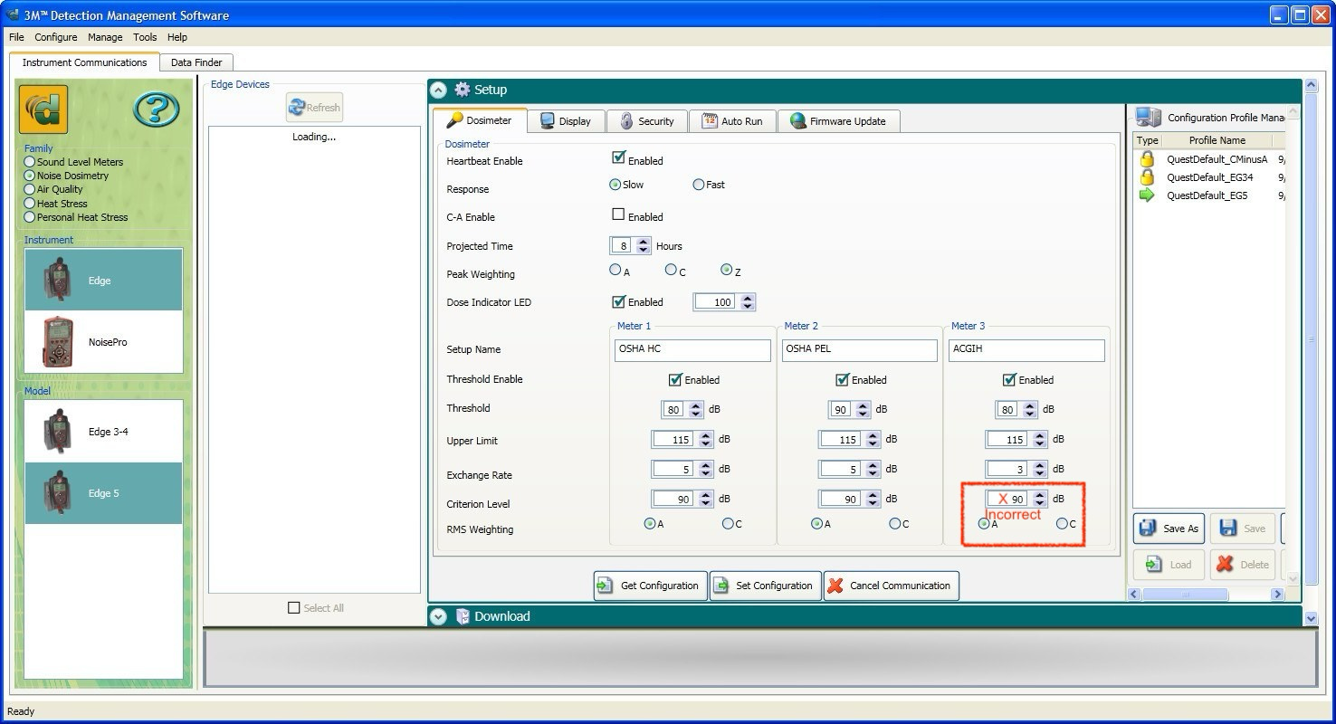The image size is (1336, 724).
Task: Click Set Configuration button
Action: click(x=766, y=586)
